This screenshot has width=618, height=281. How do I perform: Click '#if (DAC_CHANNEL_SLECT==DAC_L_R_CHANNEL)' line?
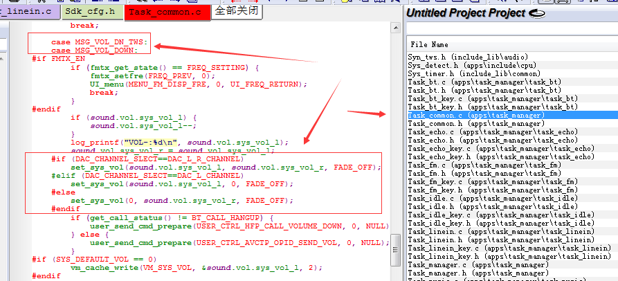point(147,158)
